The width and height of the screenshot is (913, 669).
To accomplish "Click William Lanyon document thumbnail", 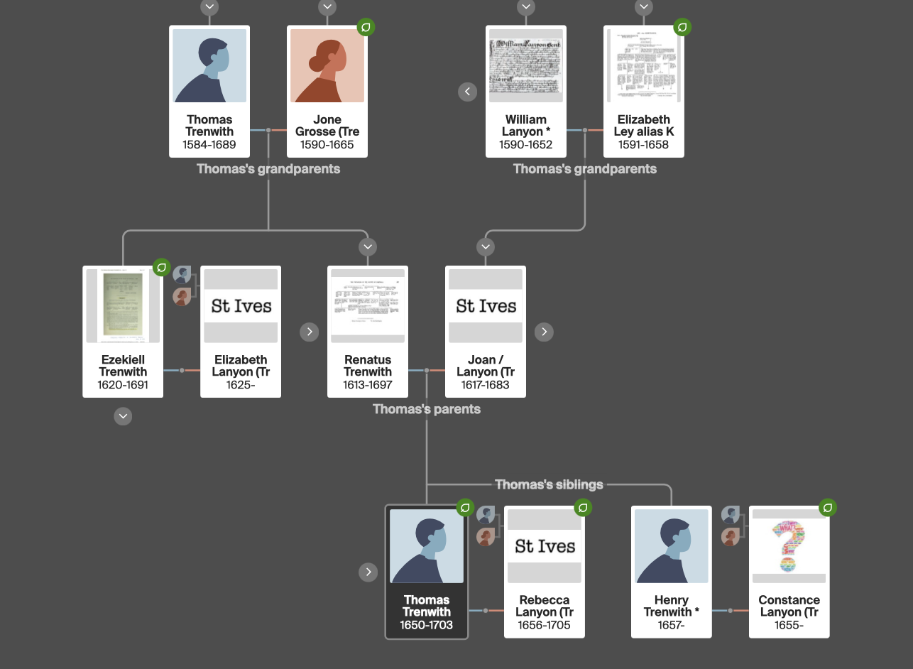I will 526,66.
